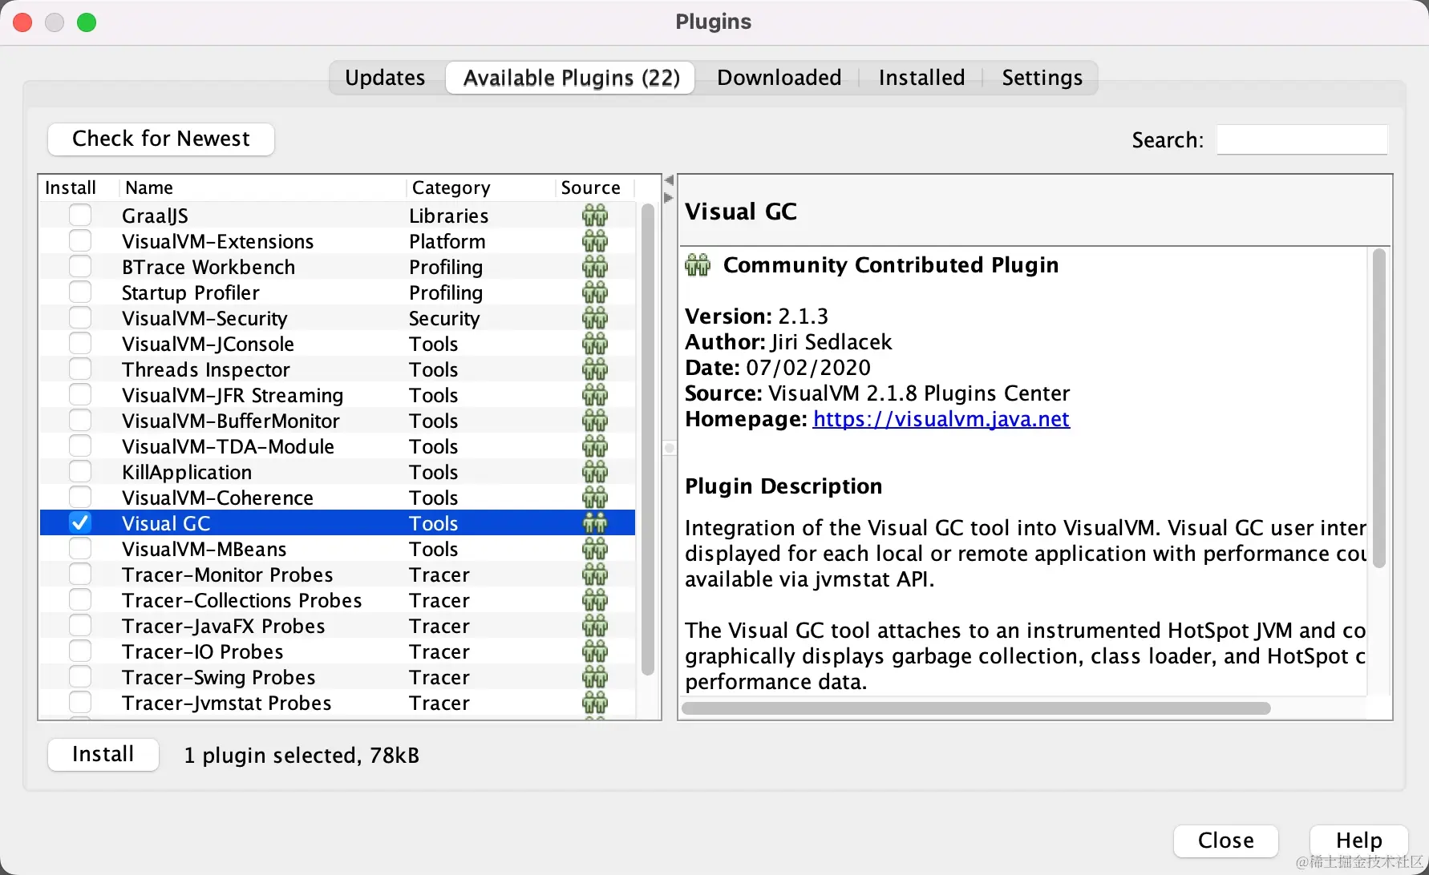Image resolution: width=1429 pixels, height=875 pixels.
Task: Tick the Tracer-Jvmstat Probes install checkbox
Action: [x=80, y=702]
